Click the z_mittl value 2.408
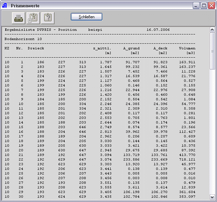This screenshot has height=202, width=217. pos(106,113)
